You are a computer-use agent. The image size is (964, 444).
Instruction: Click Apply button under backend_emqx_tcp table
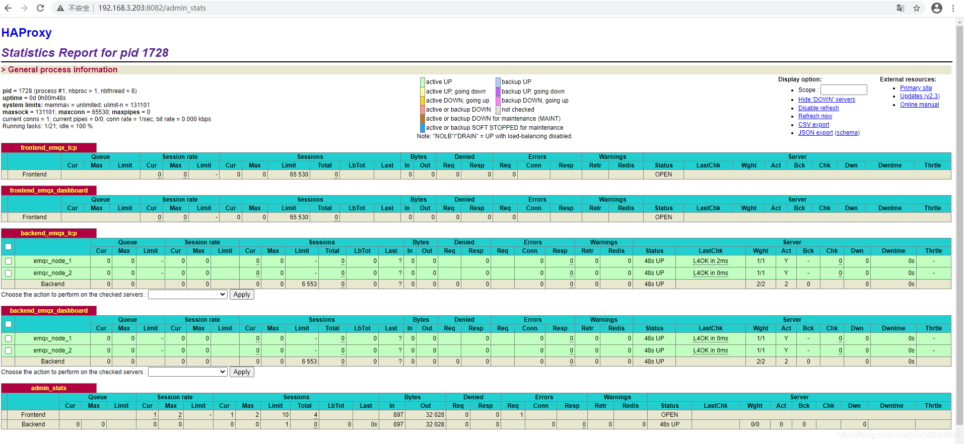(242, 295)
